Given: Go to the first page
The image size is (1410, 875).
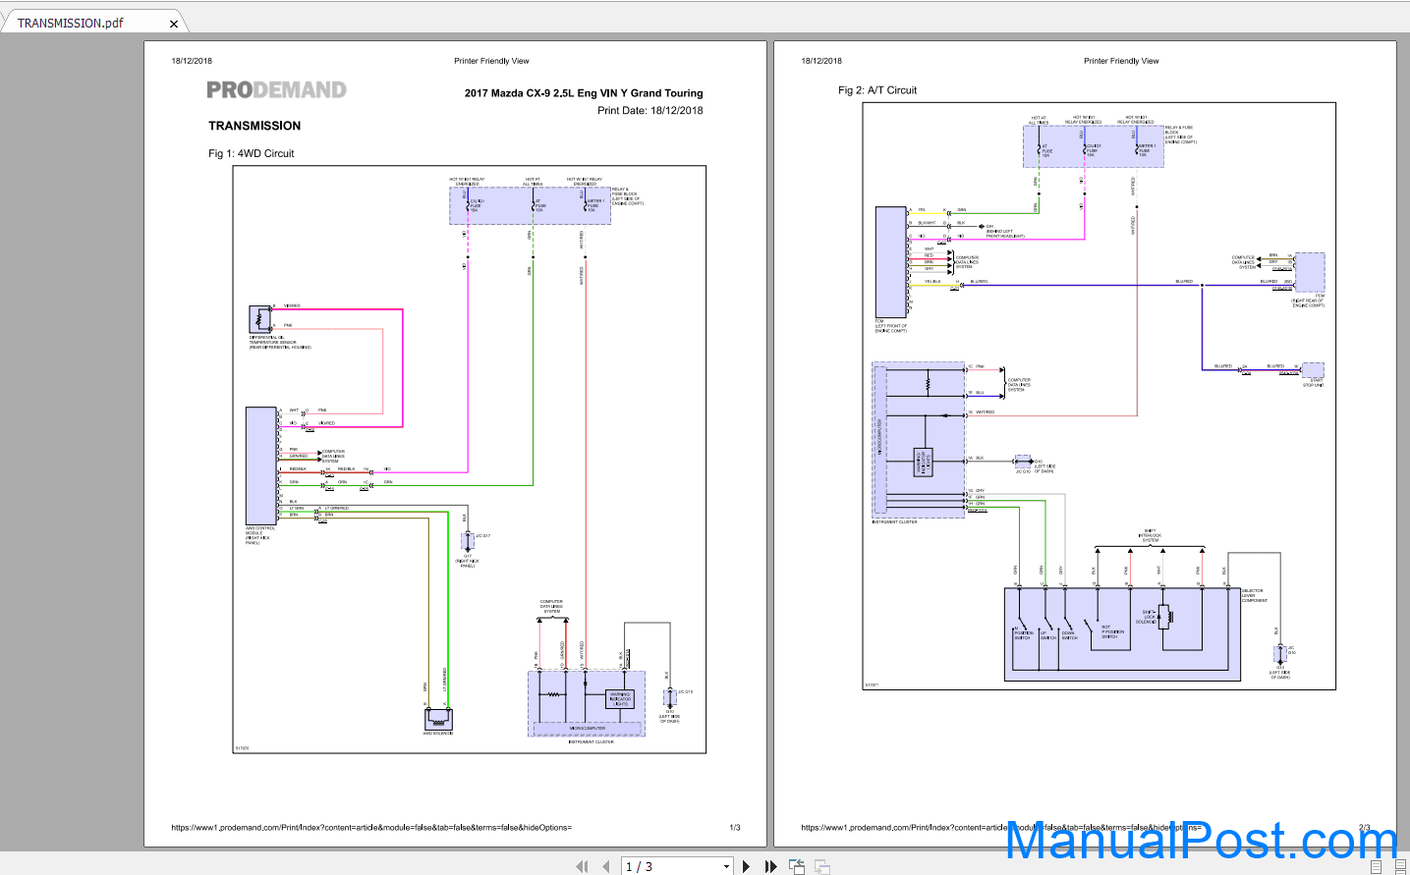Looking at the screenshot, I should 582,866.
